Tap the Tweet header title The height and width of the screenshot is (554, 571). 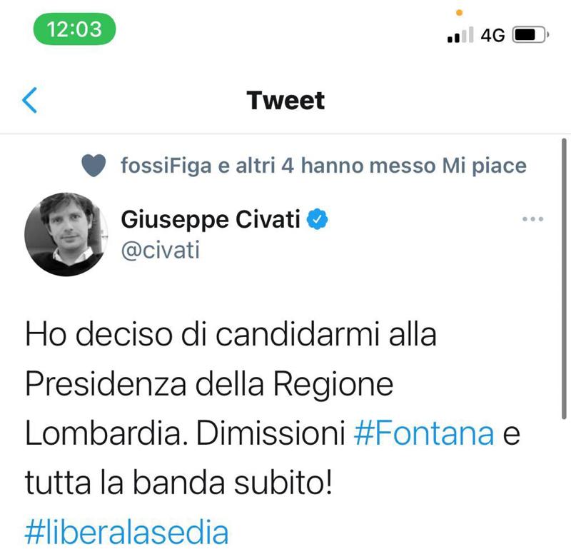pyautogui.click(x=285, y=101)
